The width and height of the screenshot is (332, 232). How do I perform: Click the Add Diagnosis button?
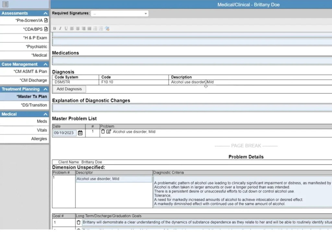69,89
